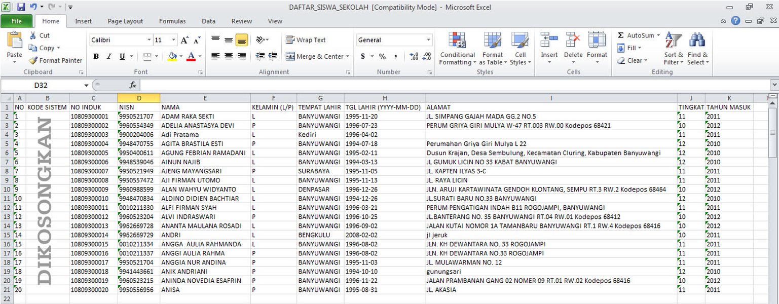The width and height of the screenshot is (779, 304).
Task: Click cell containing ADELIA ANASTASYA DEVI
Action: 205,126
